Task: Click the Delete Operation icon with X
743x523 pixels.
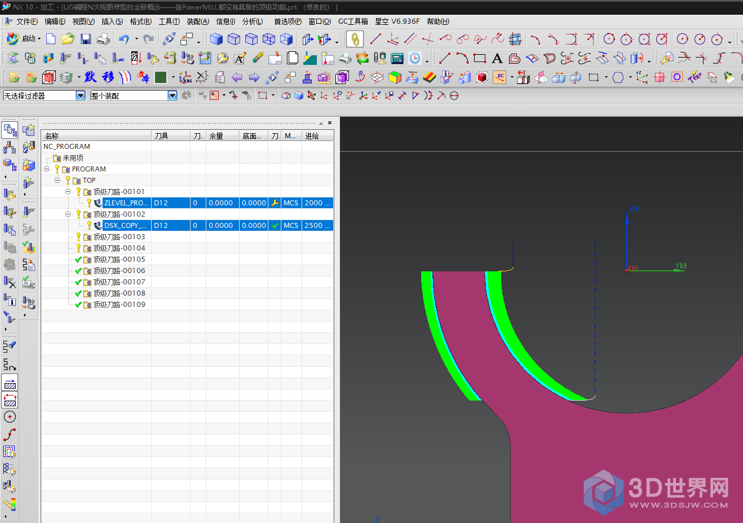Action: tap(10, 282)
